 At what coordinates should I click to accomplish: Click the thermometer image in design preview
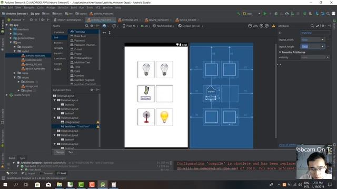tap(146, 90)
